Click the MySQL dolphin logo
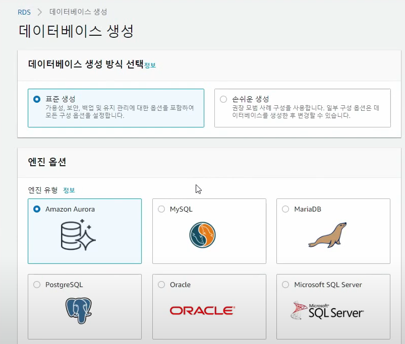405x344 pixels. pyautogui.click(x=202, y=235)
